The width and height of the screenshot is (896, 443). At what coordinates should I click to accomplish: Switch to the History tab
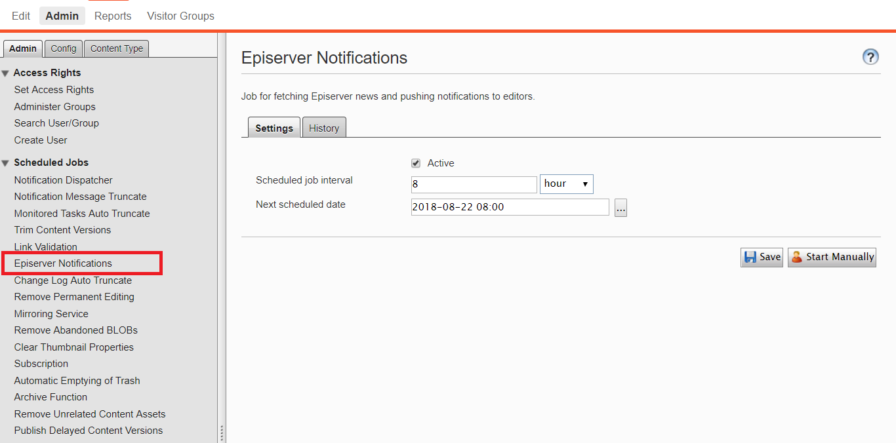pos(324,128)
